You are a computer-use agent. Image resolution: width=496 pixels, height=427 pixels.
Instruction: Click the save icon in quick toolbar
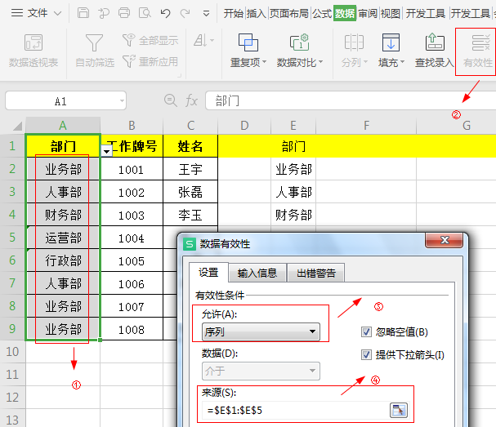pos(83,13)
